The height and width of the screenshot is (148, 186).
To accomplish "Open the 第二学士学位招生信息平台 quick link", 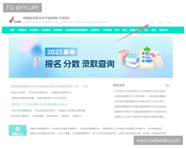I will (104, 134).
